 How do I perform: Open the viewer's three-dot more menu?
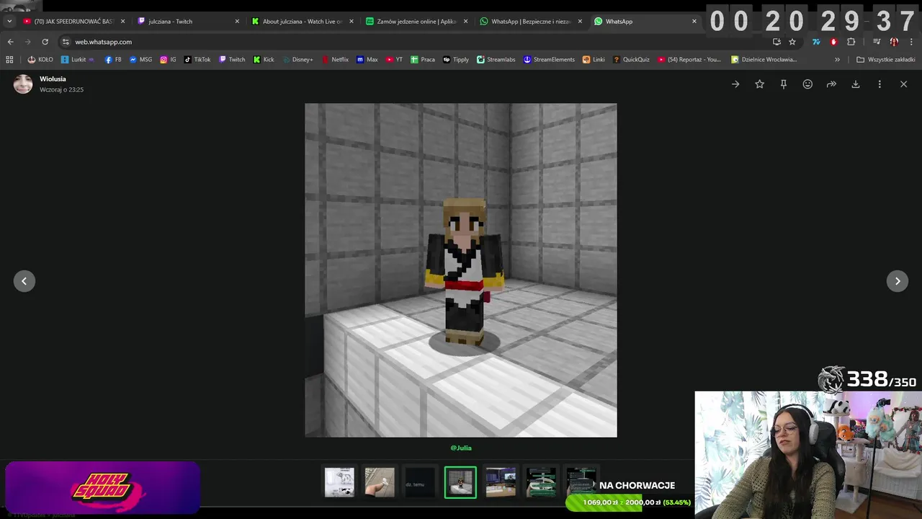click(880, 84)
